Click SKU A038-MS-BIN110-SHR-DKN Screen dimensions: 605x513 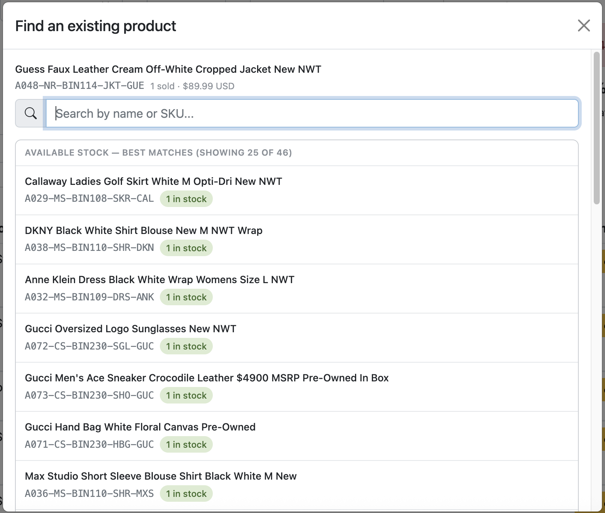pos(89,248)
